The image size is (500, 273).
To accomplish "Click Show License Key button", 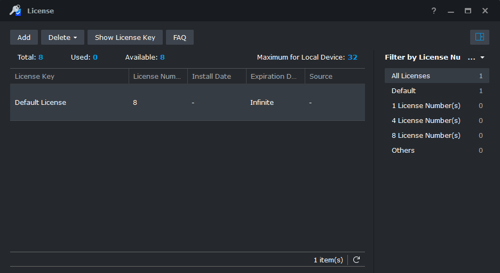I will coord(125,37).
